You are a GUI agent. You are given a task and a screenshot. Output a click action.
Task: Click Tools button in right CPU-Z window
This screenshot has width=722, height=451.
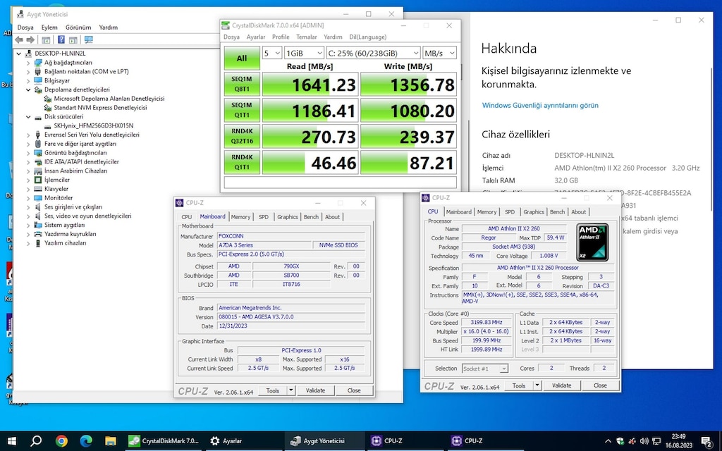(519, 385)
